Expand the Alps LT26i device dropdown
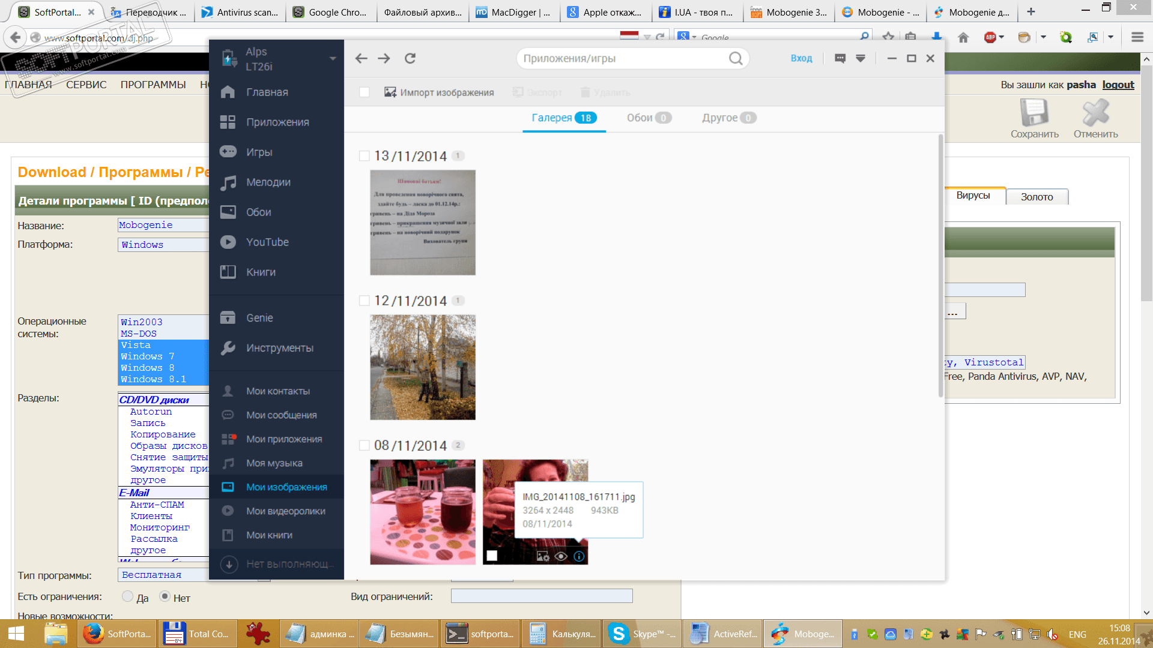 pyautogui.click(x=332, y=59)
